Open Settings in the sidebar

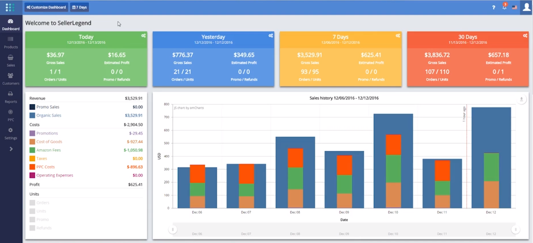(x=11, y=134)
